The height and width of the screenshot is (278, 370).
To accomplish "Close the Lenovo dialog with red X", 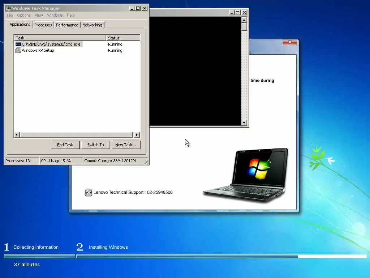I will 290,42.
